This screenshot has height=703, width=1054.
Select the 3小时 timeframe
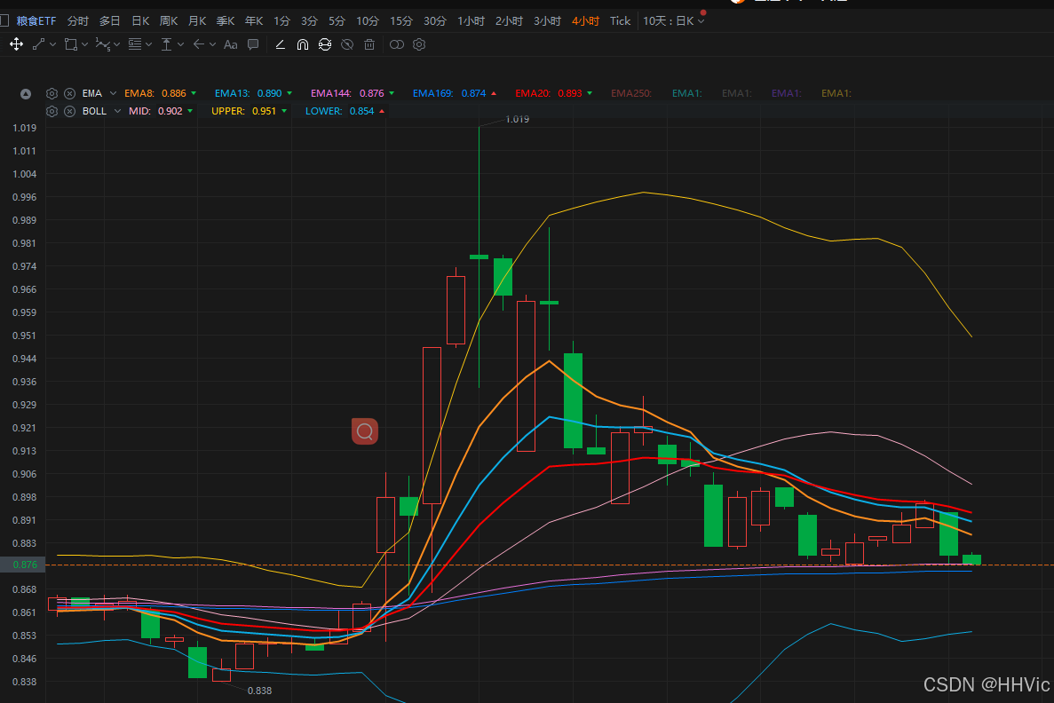click(x=547, y=20)
